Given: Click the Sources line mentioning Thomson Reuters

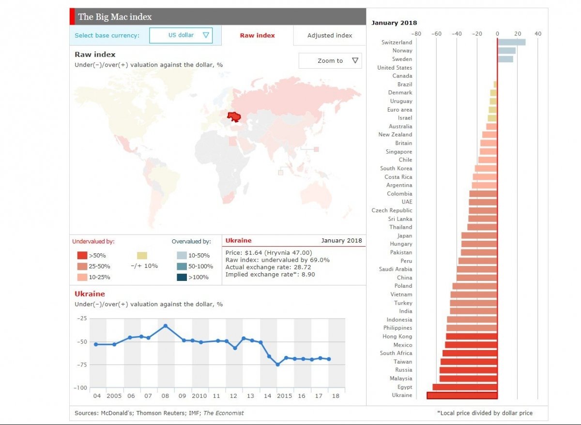Looking at the screenshot, I should pos(159,413).
